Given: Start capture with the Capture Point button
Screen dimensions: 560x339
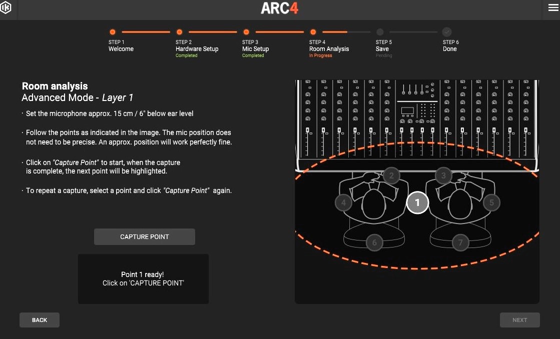Looking at the screenshot, I should [144, 236].
